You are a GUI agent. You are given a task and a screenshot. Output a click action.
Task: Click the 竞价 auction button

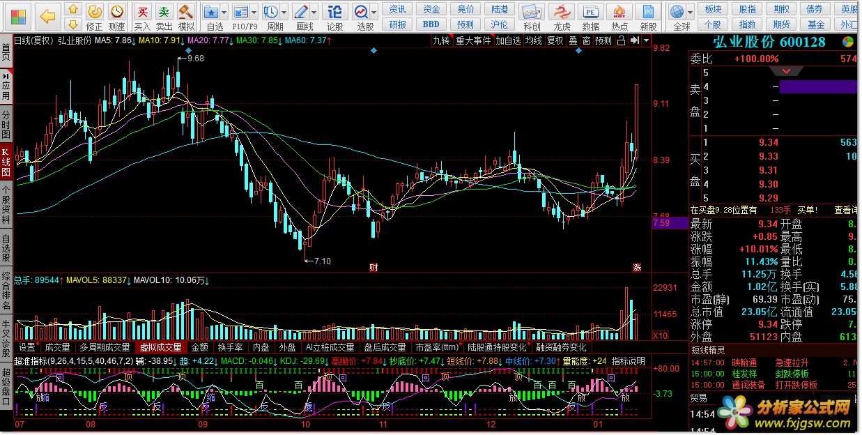pos(465,9)
